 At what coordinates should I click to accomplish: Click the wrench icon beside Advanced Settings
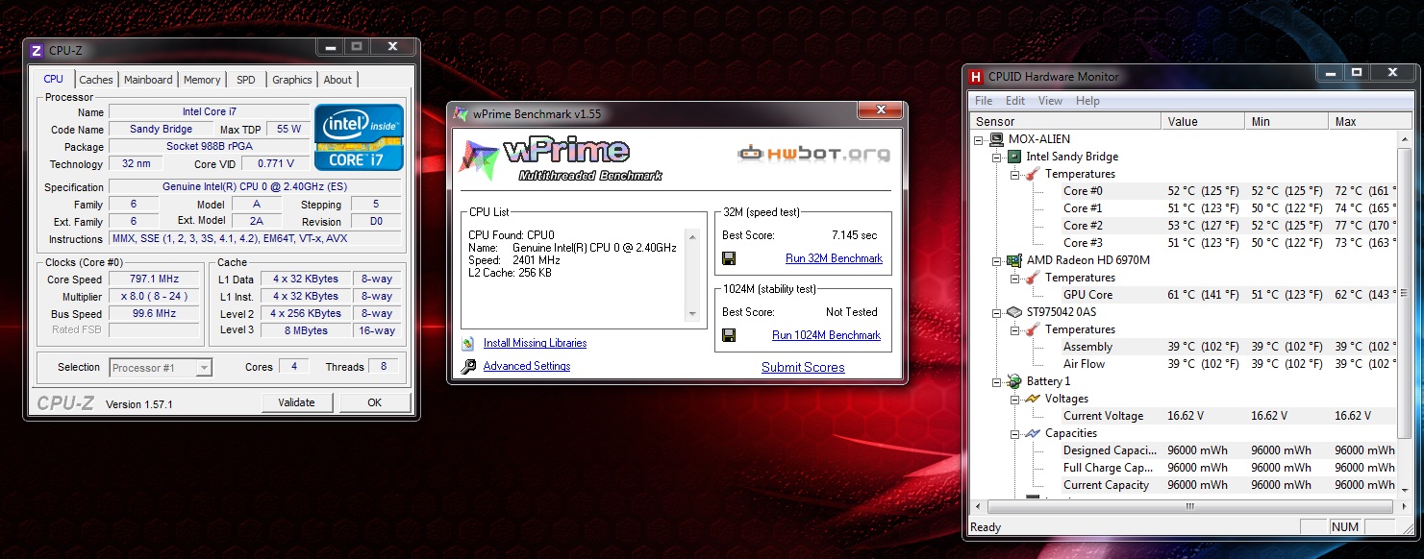coord(468,366)
